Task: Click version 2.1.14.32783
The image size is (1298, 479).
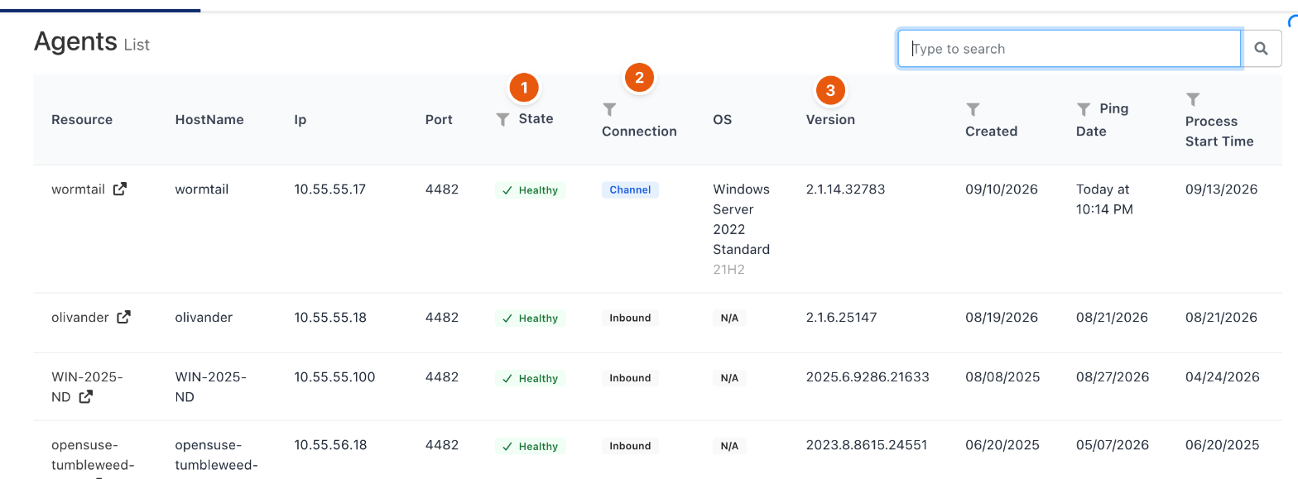Action: pyautogui.click(x=845, y=189)
